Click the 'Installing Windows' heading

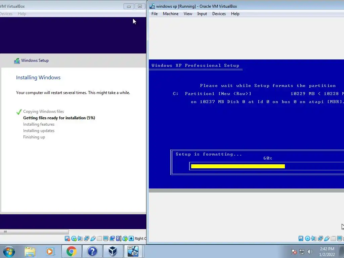(38, 78)
